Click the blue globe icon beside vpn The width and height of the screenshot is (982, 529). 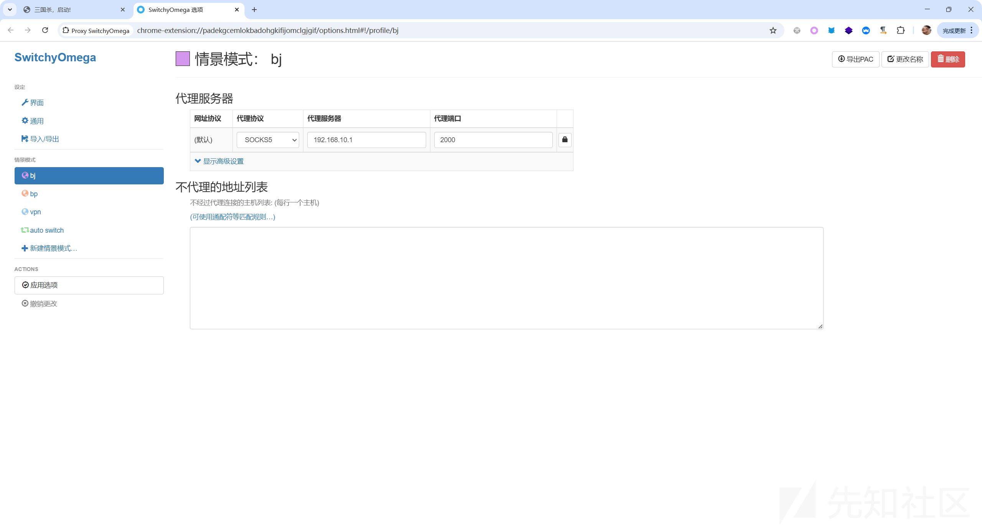(x=25, y=211)
